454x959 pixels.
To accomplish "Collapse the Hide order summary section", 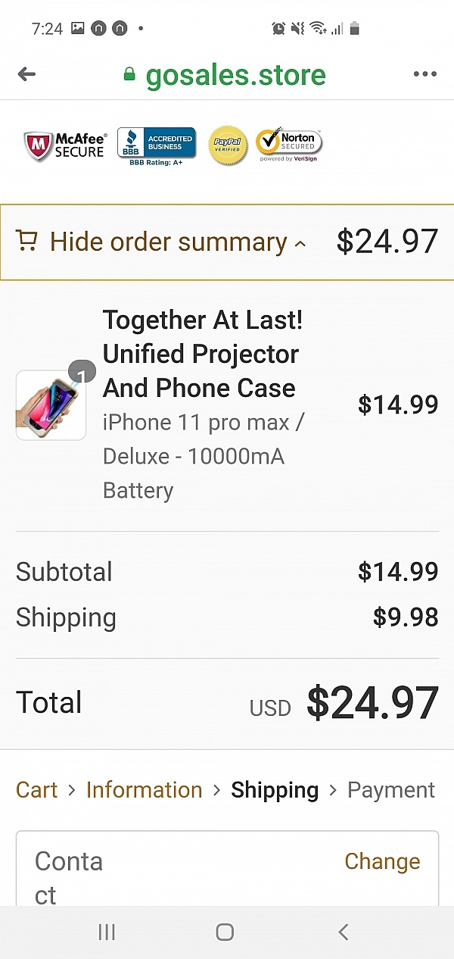I will point(168,242).
